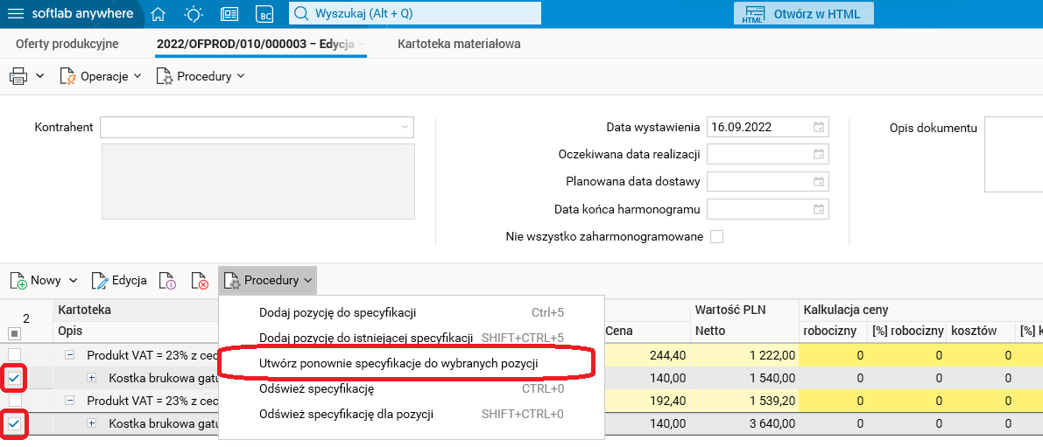Click the BC icon in header
1043x447 pixels.
point(264,13)
